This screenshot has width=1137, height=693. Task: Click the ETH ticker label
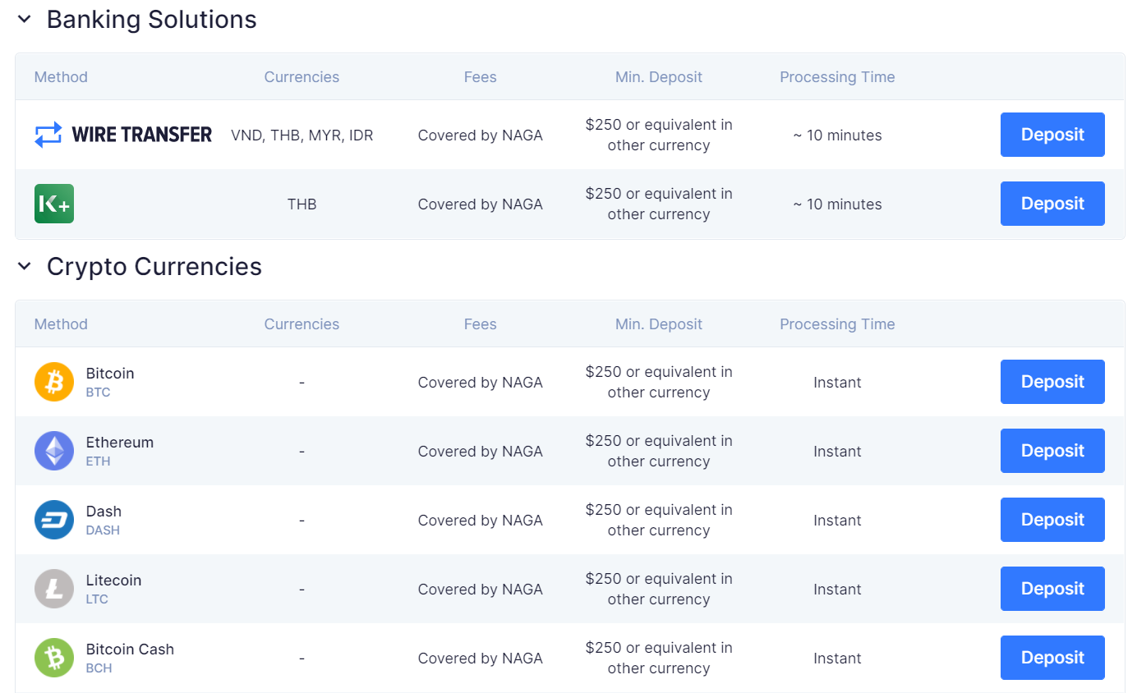click(x=98, y=461)
